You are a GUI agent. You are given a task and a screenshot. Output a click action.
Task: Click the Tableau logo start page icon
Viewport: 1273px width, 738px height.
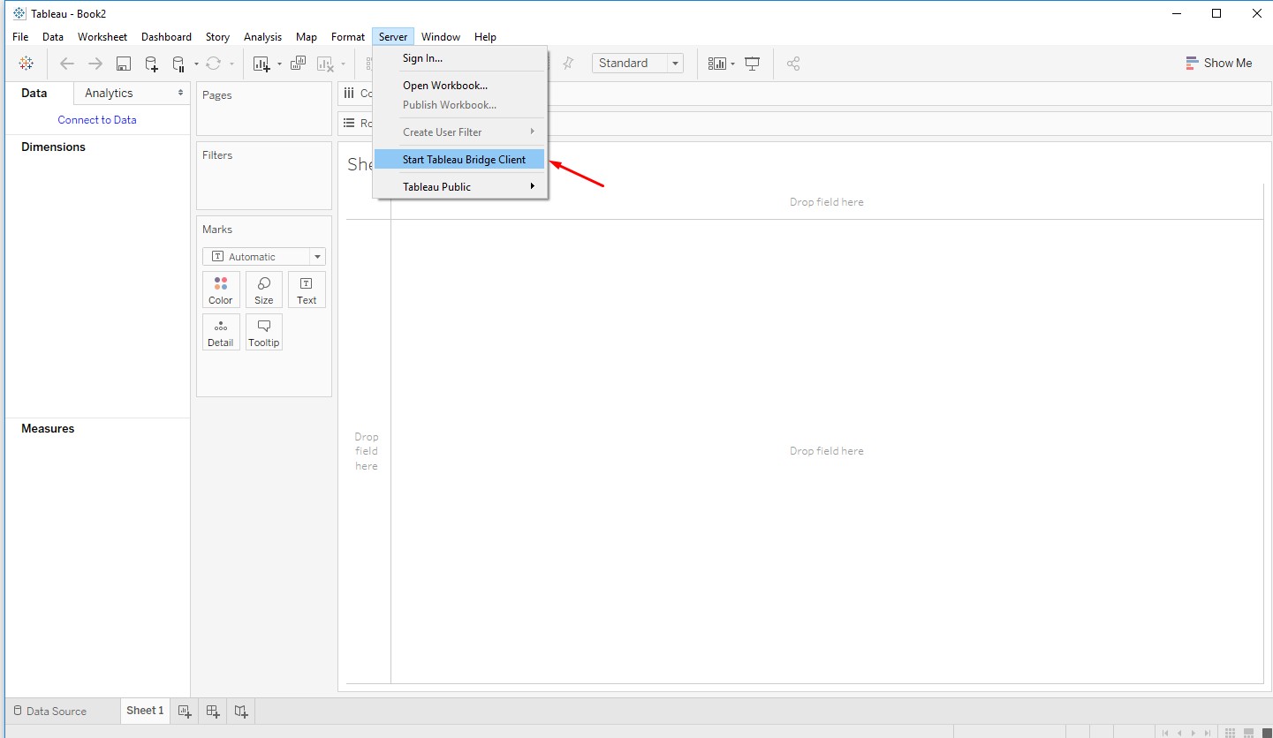point(27,64)
